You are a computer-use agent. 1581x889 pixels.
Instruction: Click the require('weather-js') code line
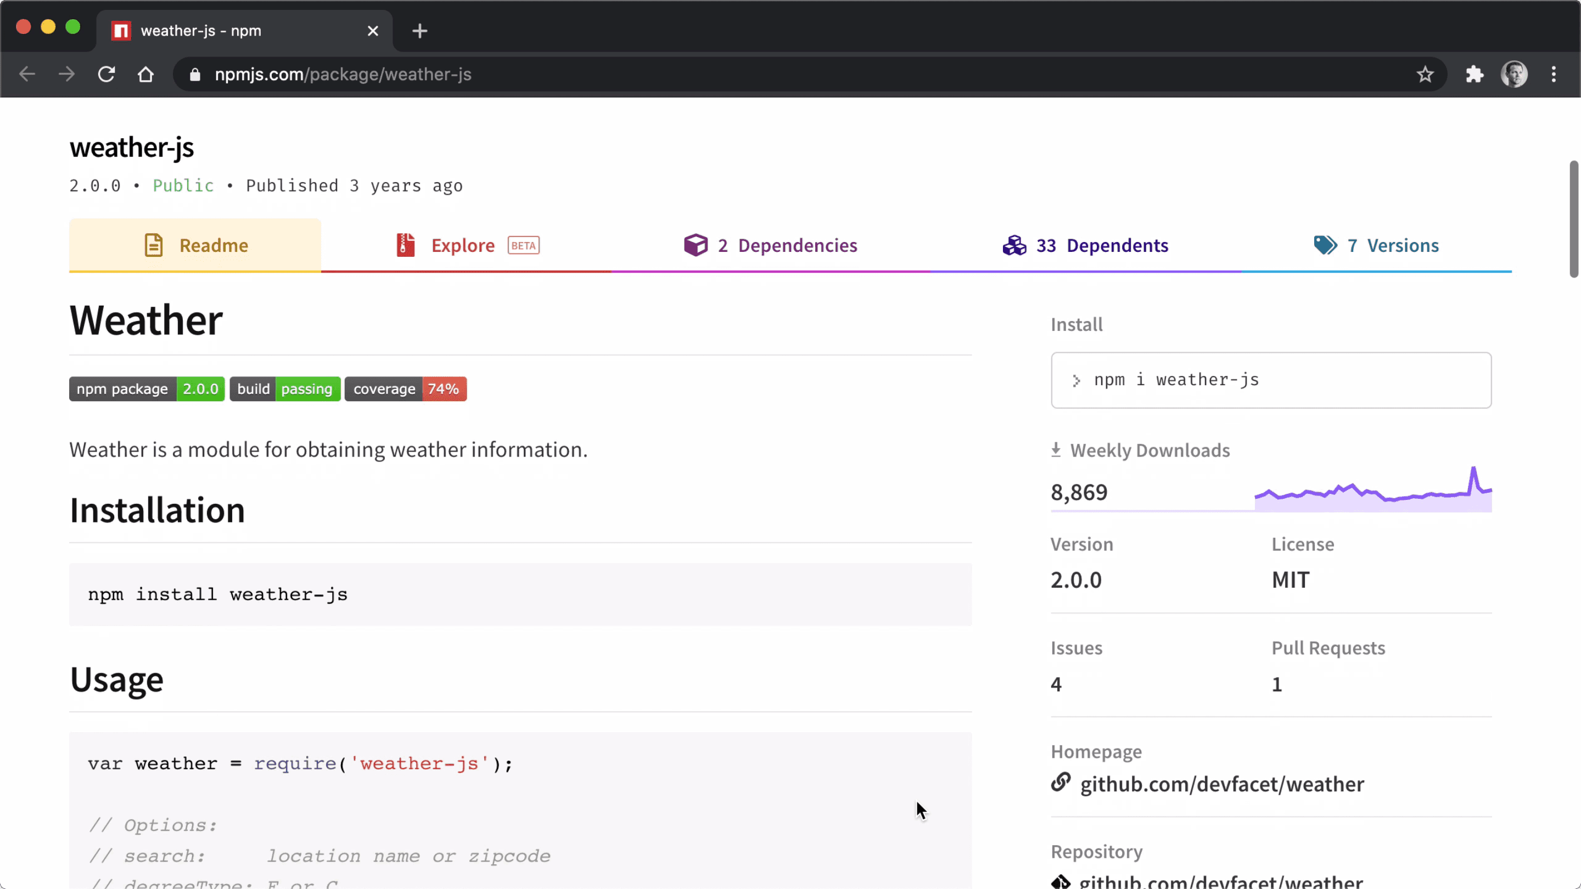[x=300, y=764]
